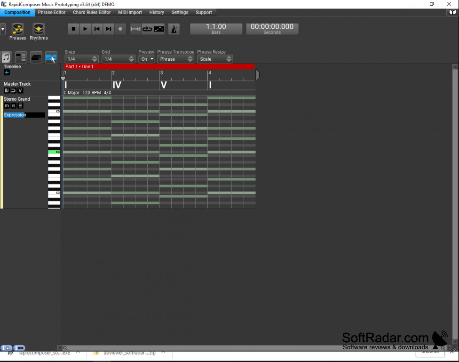This screenshot has width=459, height=362.
Task: Click the C5 piano key
Action: click(54, 112)
